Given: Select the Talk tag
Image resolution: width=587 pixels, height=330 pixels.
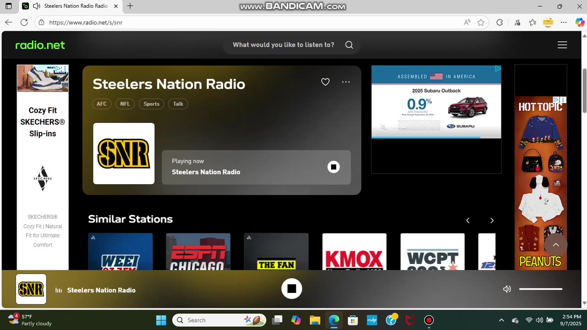Looking at the screenshot, I should tap(178, 104).
